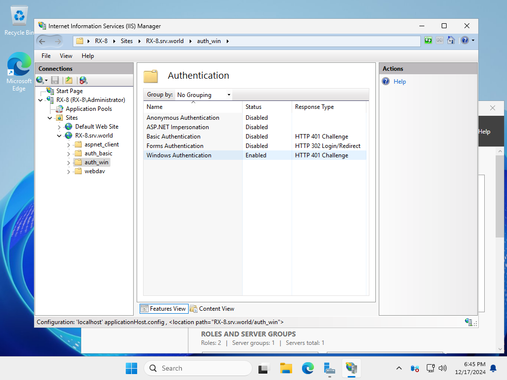Click the green Refresh Page icon
This screenshot has width=507, height=380.
click(x=428, y=41)
